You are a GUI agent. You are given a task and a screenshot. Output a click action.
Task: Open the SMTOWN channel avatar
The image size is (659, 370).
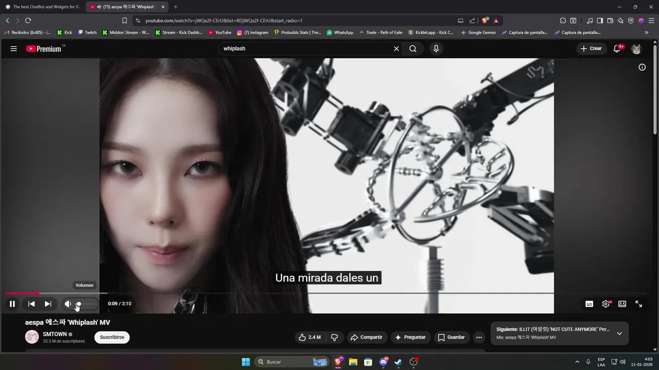32,337
